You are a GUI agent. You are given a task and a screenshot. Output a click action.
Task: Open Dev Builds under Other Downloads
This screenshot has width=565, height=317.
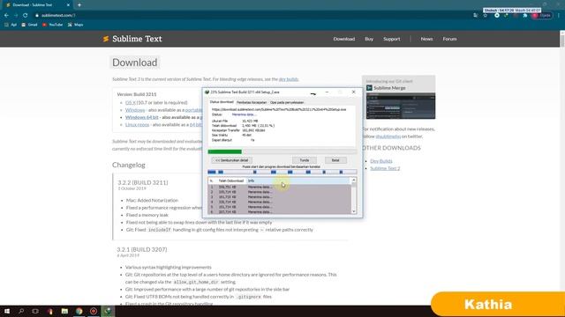(381, 161)
